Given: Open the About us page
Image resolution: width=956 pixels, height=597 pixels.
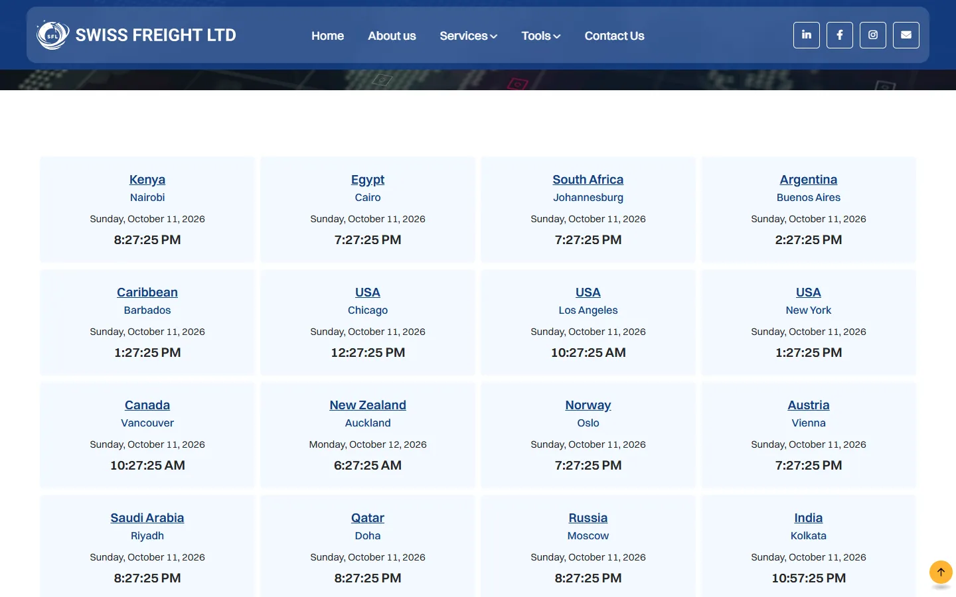Looking at the screenshot, I should pos(392,36).
